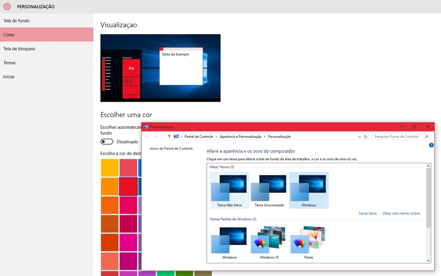Choose the yellow accent color swatch
441x276 pixels.
[x=110, y=168]
